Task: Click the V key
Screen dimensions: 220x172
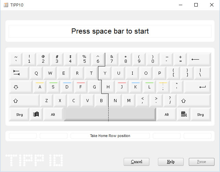Action: click(87, 101)
